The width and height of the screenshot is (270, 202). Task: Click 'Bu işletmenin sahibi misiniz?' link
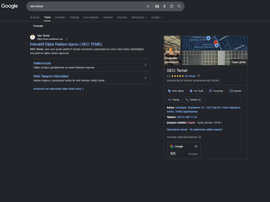(206, 130)
